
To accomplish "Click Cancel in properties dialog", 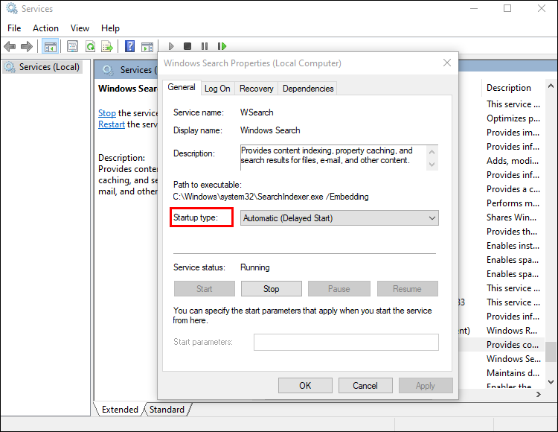I will click(365, 386).
